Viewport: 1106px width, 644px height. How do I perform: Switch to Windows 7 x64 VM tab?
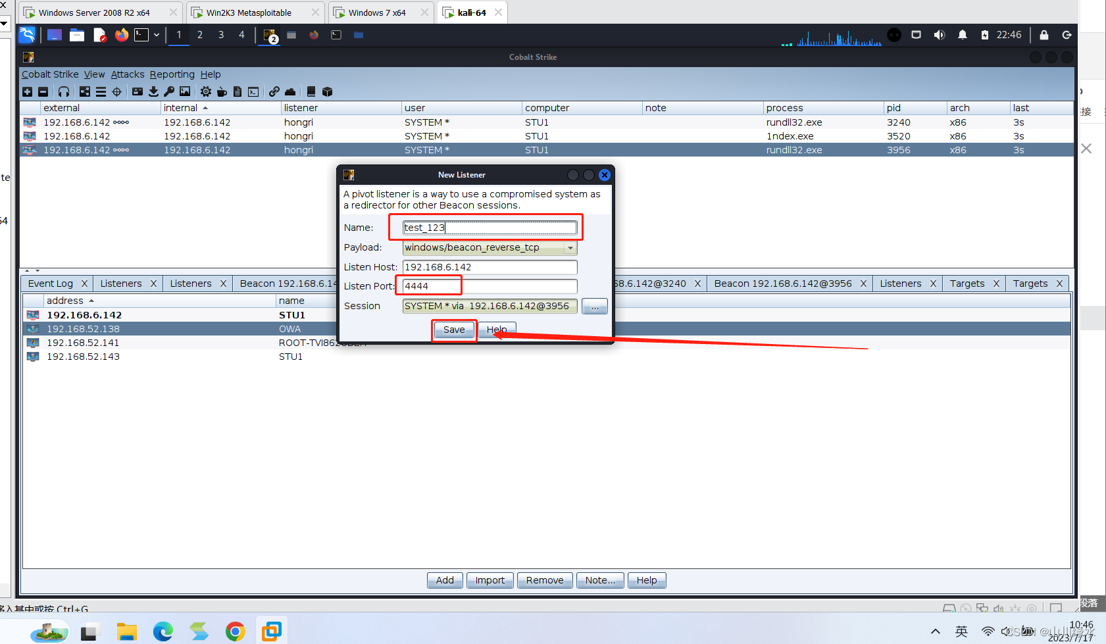pos(377,12)
